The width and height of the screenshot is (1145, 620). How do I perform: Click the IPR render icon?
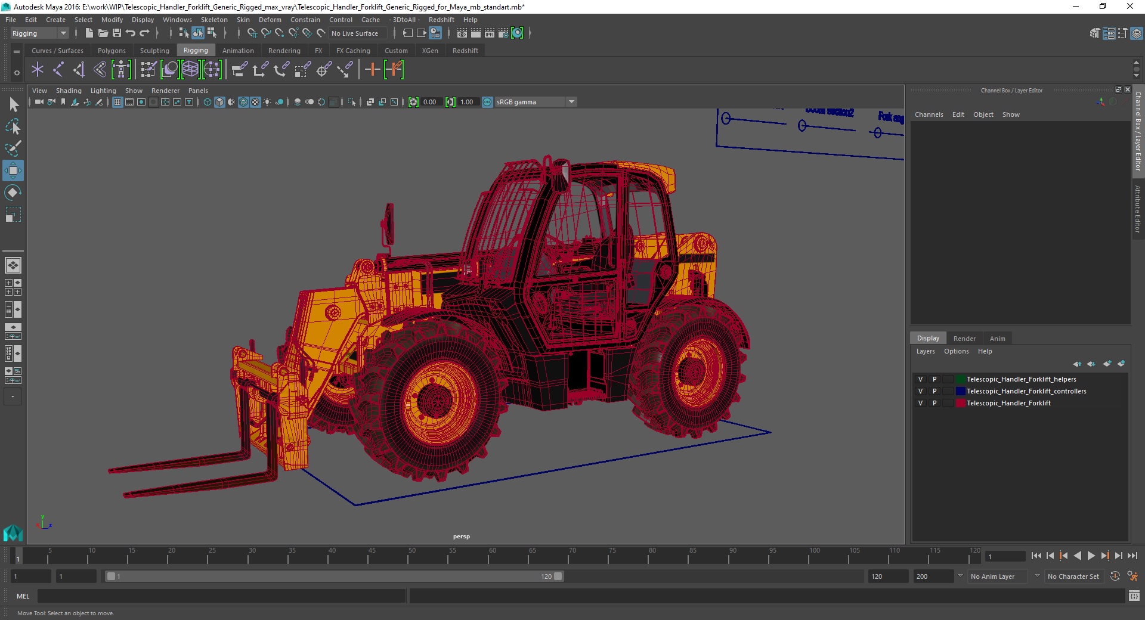tap(489, 33)
